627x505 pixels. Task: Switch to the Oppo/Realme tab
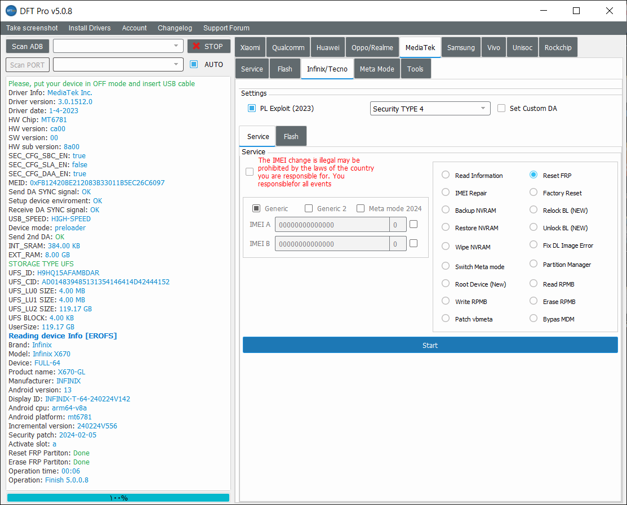[x=372, y=47]
